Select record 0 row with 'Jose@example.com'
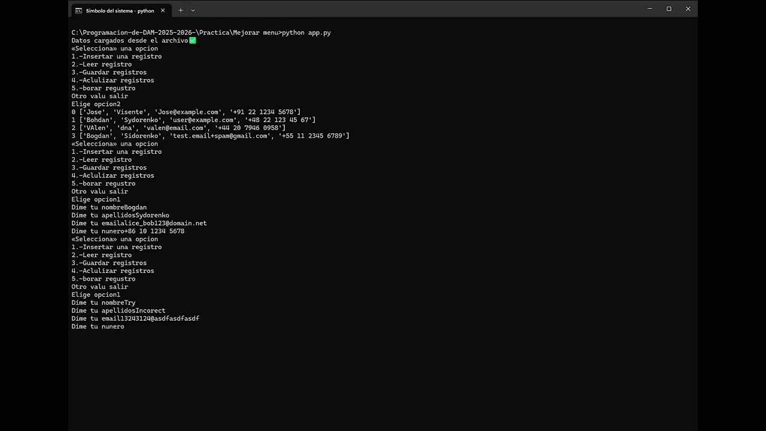This screenshot has width=766, height=431. [186, 112]
